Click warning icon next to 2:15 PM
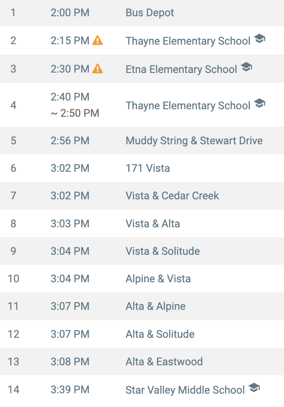Screen dimensions: 284x407 98,40
